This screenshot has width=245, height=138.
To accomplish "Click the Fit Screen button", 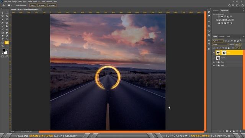I will 41,5.
